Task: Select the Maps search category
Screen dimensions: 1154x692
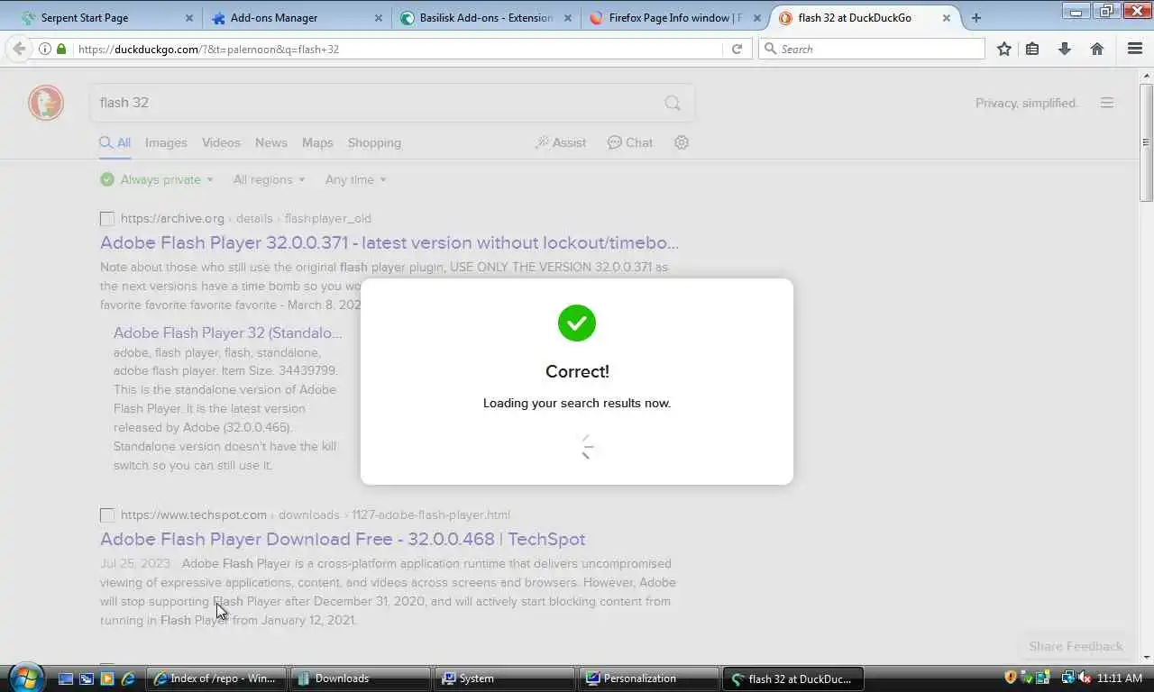Action: [317, 142]
